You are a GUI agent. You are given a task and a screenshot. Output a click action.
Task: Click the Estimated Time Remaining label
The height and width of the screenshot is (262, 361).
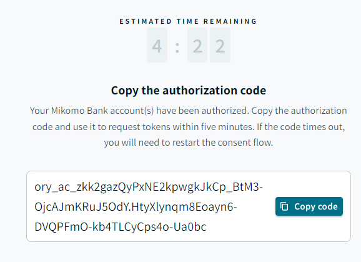(188, 21)
